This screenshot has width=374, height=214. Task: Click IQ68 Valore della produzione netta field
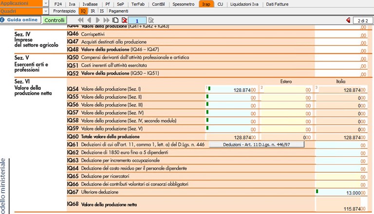tap(341, 204)
